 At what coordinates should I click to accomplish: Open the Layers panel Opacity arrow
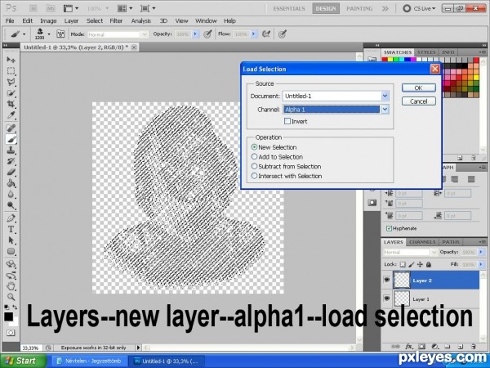481,252
